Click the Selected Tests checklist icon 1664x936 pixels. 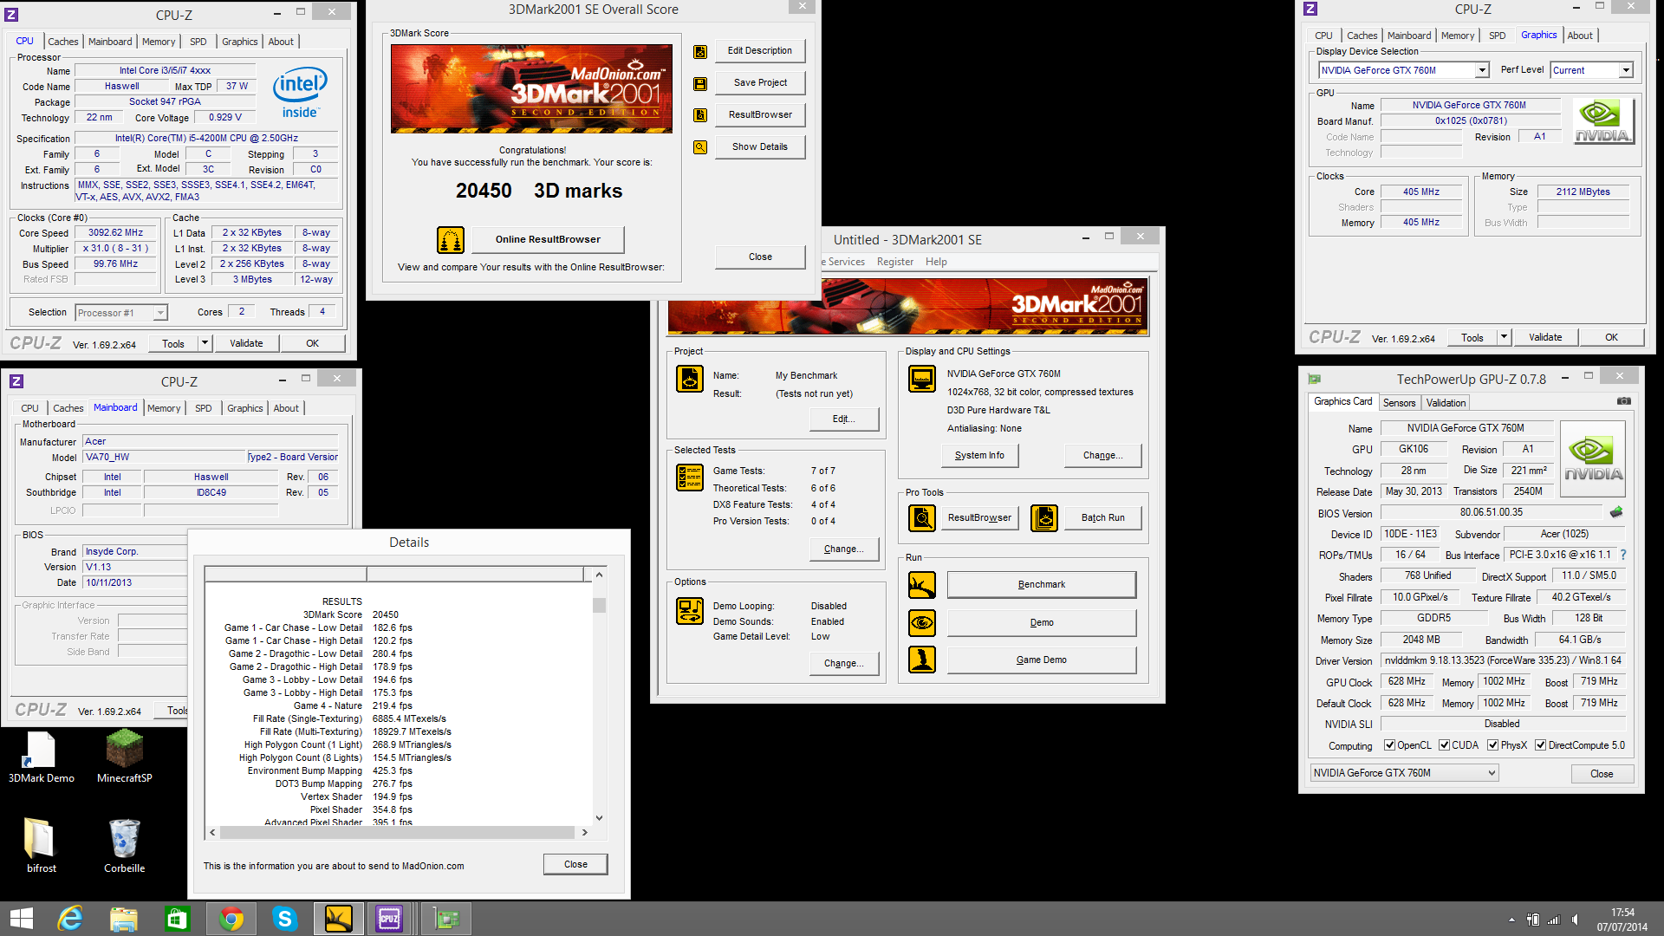pyautogui.click(x=690, y=477)
